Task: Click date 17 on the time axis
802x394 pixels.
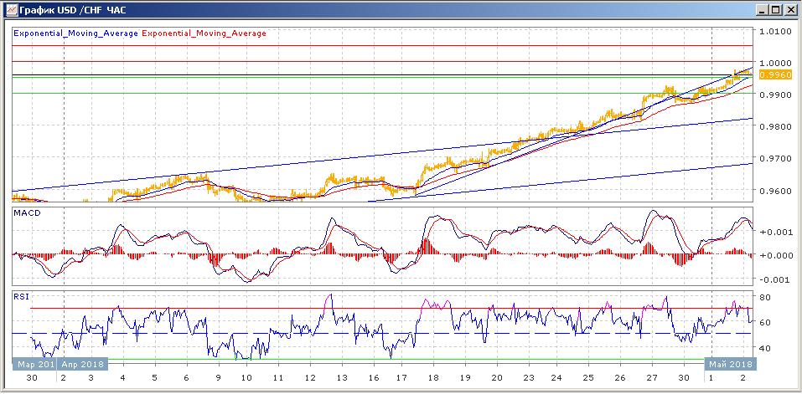Action: tap(401, 378)
